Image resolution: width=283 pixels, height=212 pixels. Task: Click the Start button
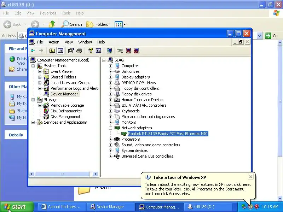click(17, 207)
